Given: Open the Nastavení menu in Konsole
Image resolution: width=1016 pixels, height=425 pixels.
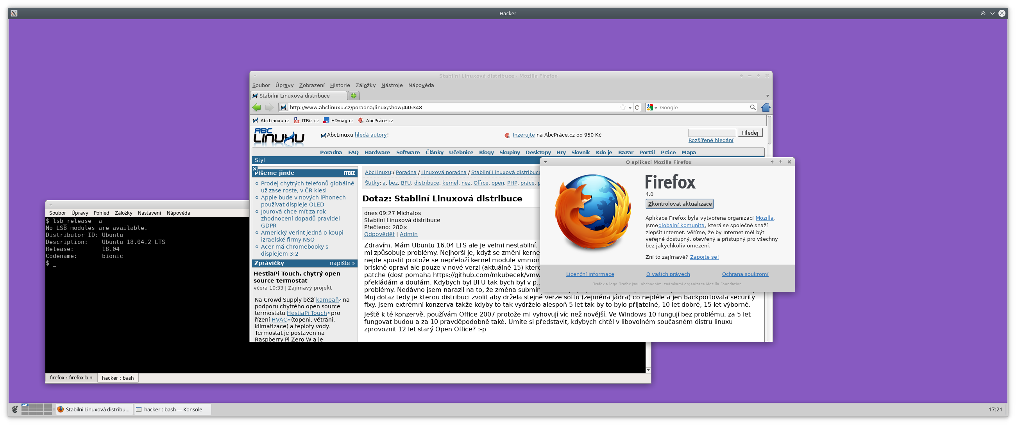Looking at the screenshot, I should coord(150,213).
